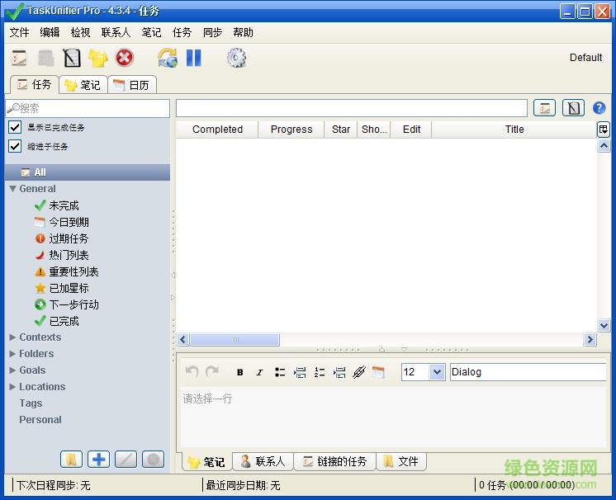This screenshot has height=500, width=616.
Task: Collapse the General tree section
Action: point(12,189)
